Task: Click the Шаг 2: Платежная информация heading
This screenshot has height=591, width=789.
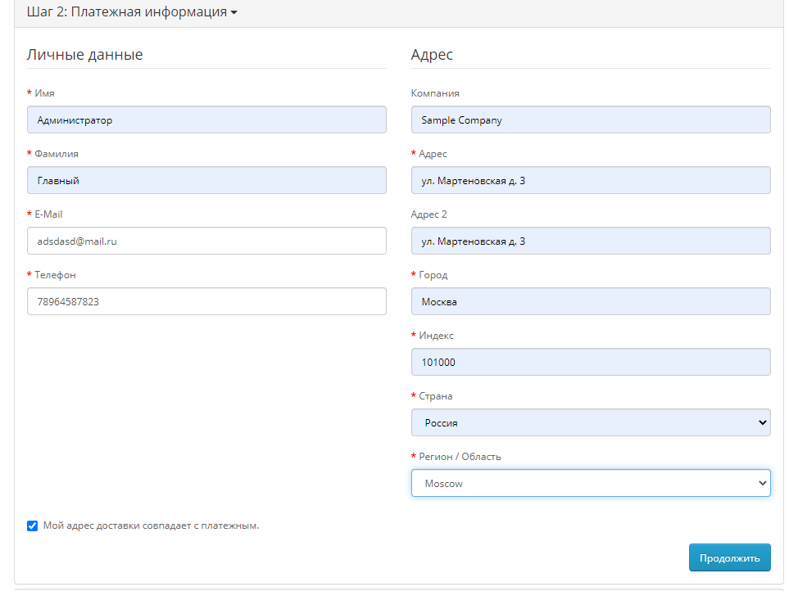Action: [x=127, y=12]
